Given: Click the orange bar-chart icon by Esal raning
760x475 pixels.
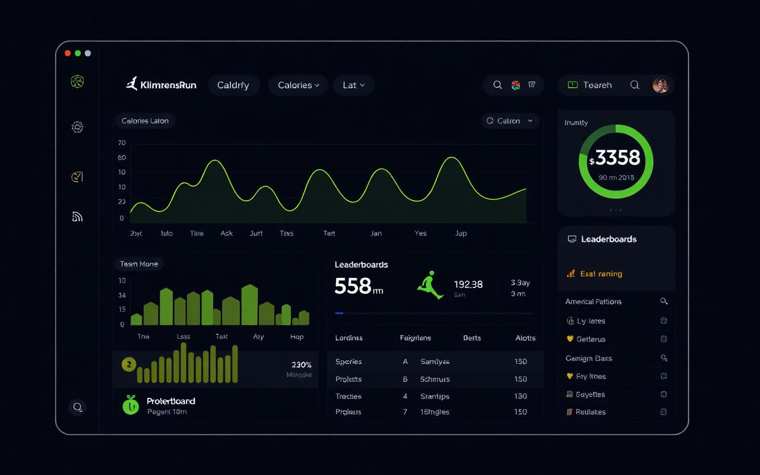Looking at the screenshot, I should [x=571, y=274].
